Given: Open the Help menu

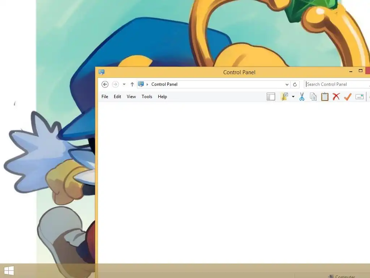Looking at the screenshot, I should point(162,96).
